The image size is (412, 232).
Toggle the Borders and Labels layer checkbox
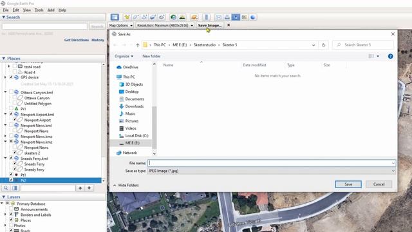click(11, 215)
